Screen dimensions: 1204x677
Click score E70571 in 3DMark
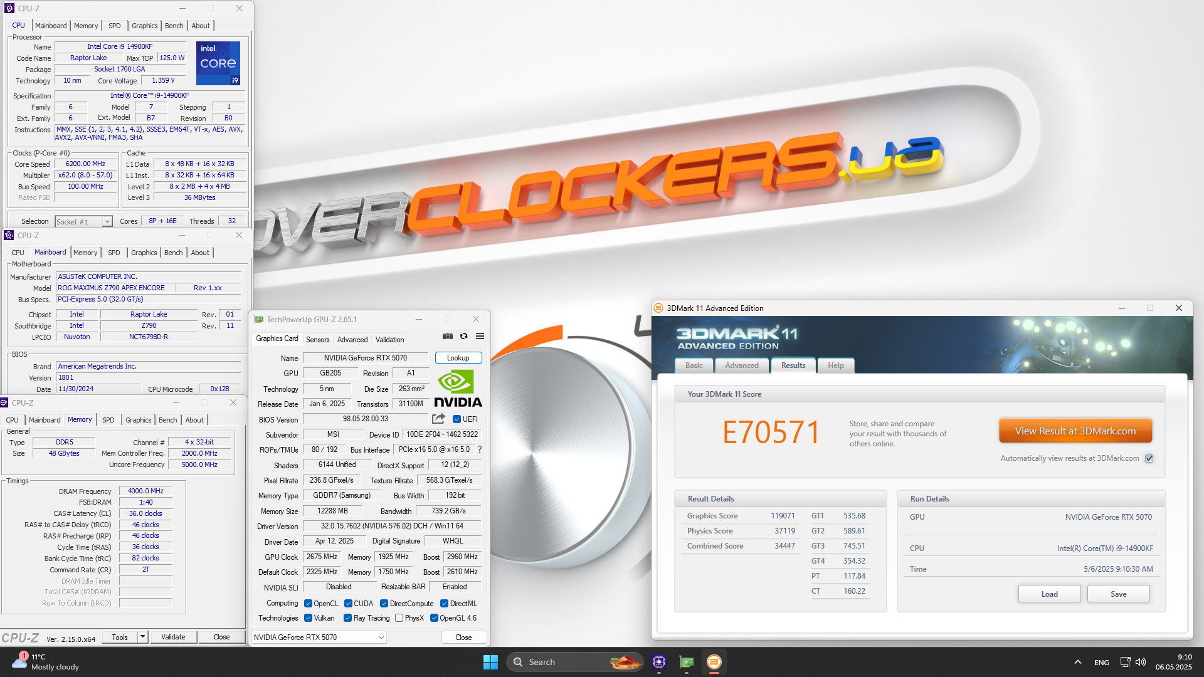[771, 433]
